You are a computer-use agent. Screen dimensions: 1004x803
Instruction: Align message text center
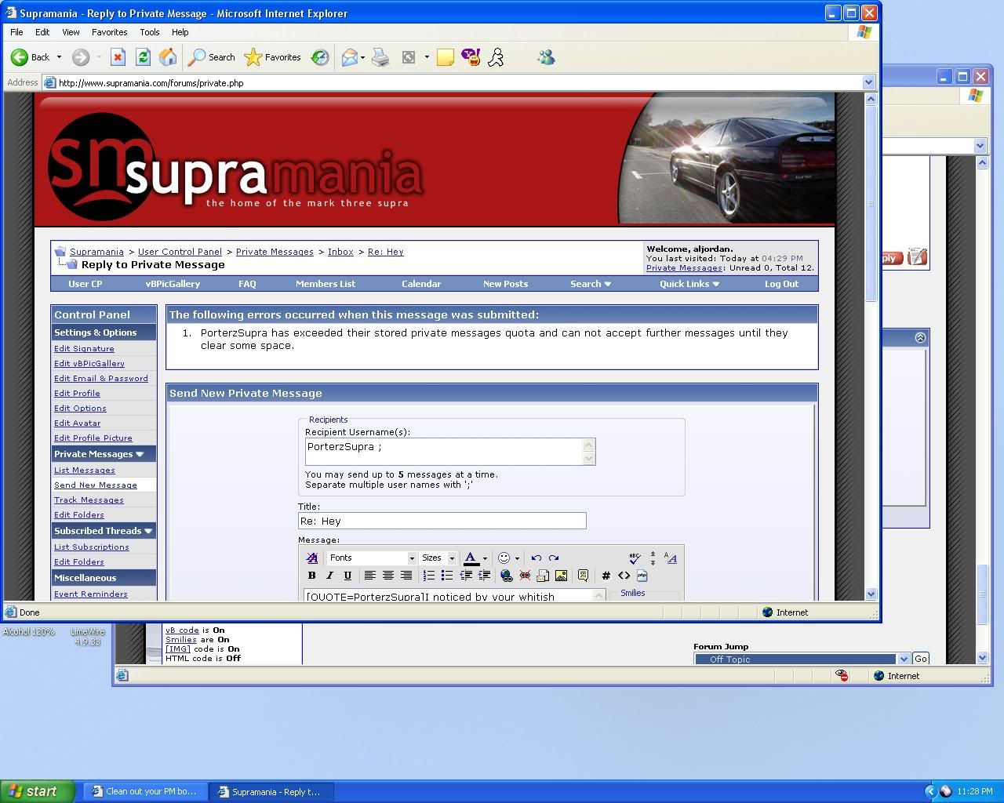click(387, 576)
